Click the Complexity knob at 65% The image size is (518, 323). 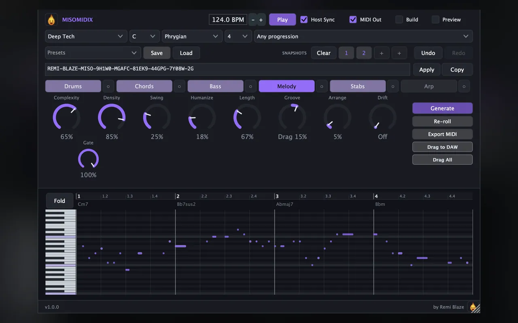[x=67, y=117]
